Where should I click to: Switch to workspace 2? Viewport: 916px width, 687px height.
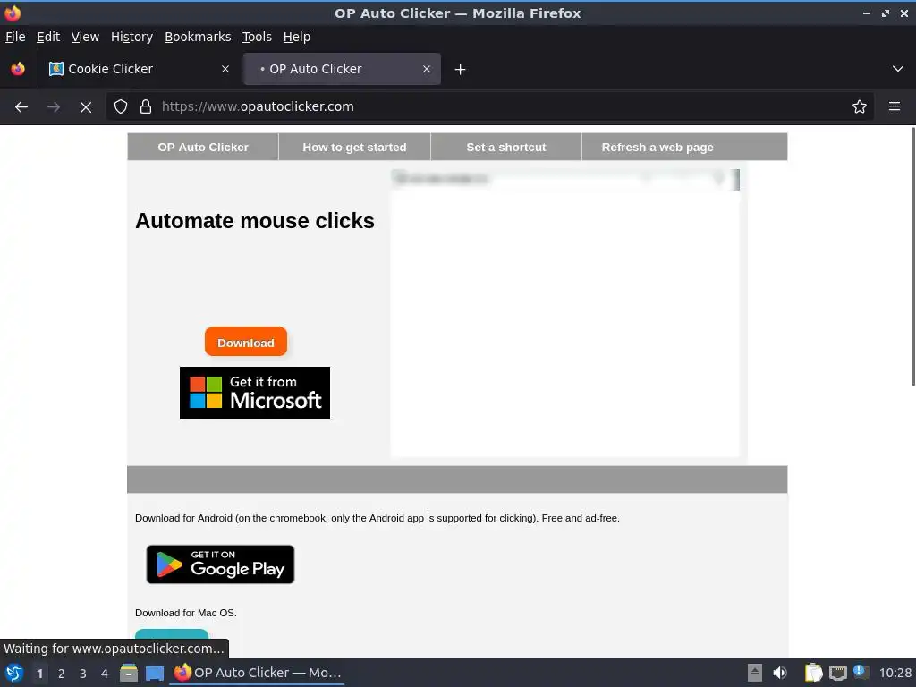click(62, 674)
